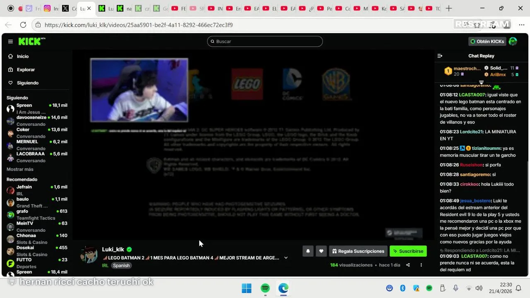The height and width of the screenshot is (298, 530).
Task: Click the share icon under the video
Action: coord(408,265)
